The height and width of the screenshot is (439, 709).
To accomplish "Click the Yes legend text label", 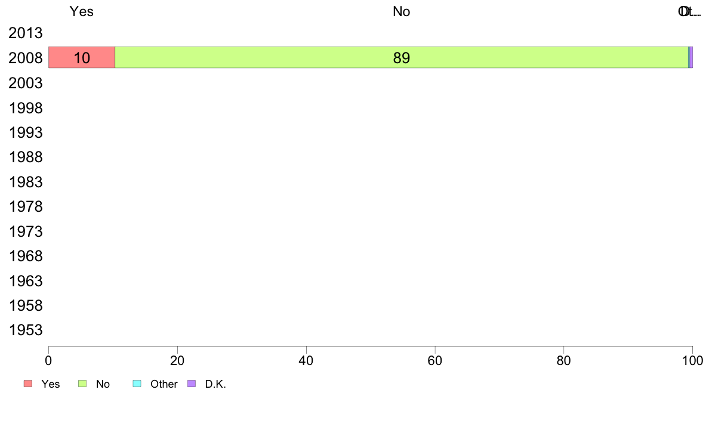I will (51, 384).
